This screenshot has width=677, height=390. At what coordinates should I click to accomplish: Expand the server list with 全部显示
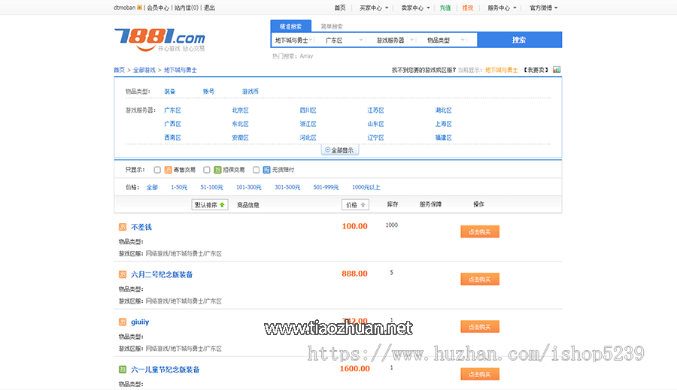click(338, 150)
